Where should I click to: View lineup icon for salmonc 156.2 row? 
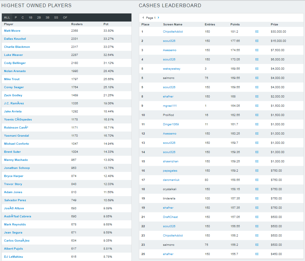(x=257, y=245)
